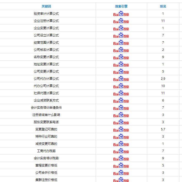Select rank 6 in 企业减资联系方式 row
This screenshot has width=182, height=182.
click(x=163, y=100)
